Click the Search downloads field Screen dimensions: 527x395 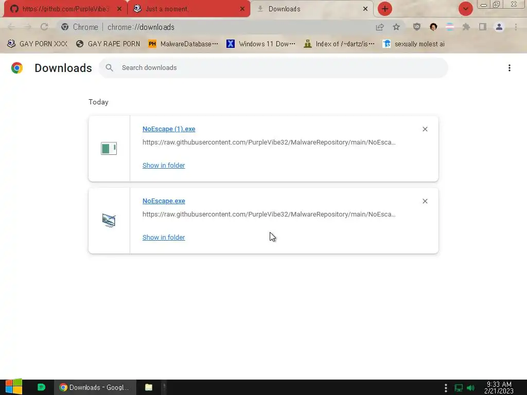tap(273, 68)
